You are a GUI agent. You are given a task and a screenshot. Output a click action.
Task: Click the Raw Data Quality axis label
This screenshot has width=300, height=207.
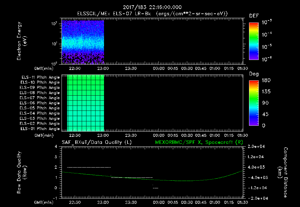click(22, 172)
